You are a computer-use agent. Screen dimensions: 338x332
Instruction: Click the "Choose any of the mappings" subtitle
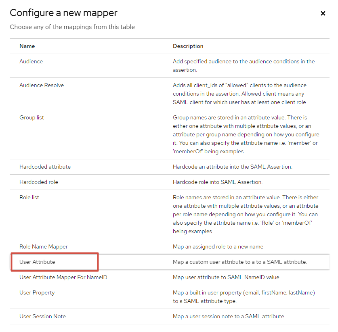coord(72,27)
